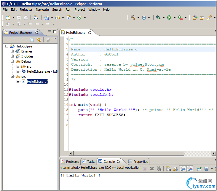Screen dimensions: 217x191
Task: Click Collapse All in Project Explorer
Action: pyautogui.click(x=32, y=40)
